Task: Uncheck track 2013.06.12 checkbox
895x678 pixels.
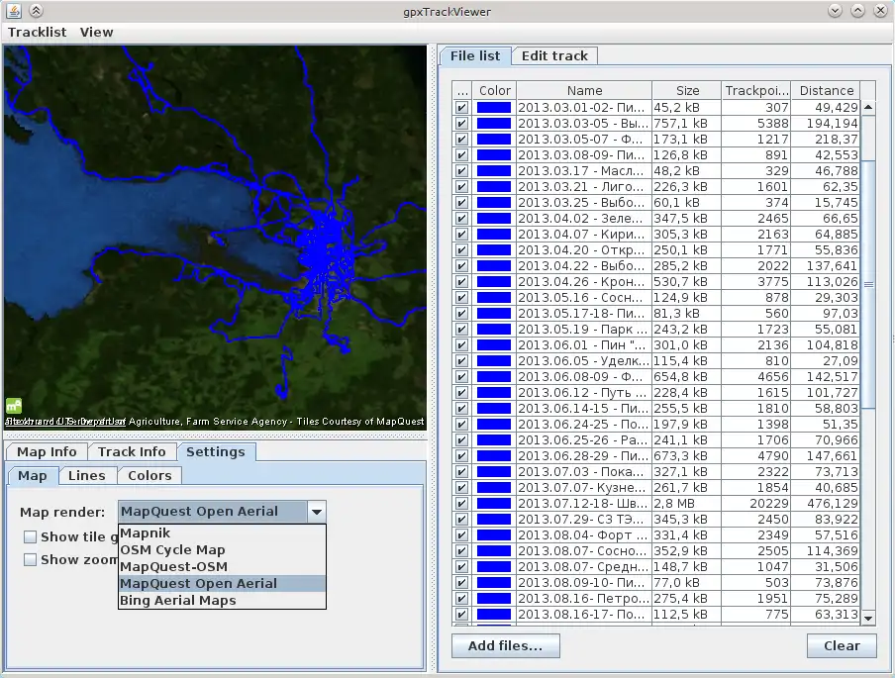Action: 461,393
